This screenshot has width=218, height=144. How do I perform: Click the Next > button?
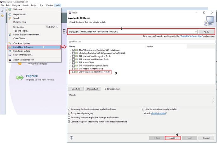click(173, 138)
